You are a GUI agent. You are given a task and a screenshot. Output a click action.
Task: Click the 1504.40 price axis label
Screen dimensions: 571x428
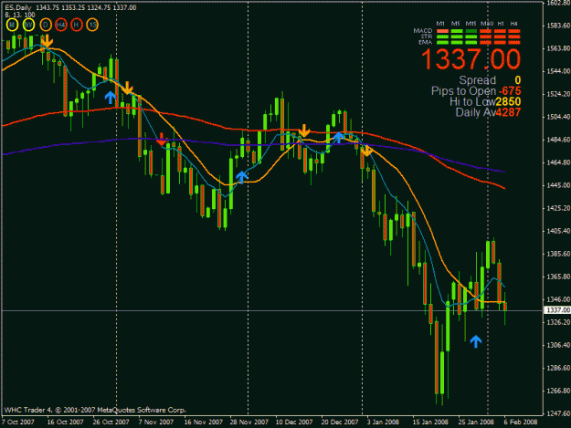coord(558,117)
